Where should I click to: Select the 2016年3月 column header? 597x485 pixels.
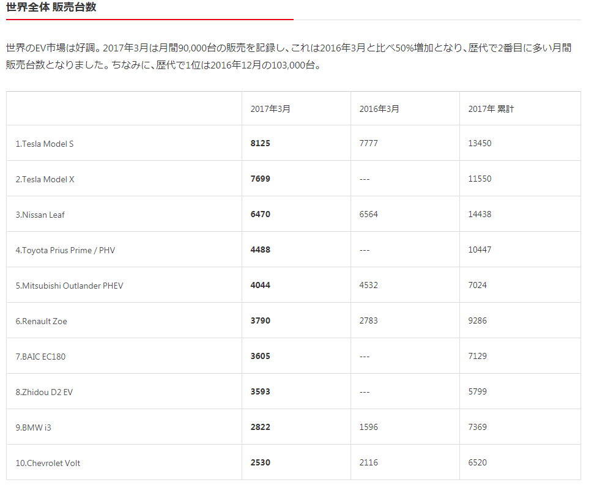click(379, 109)
